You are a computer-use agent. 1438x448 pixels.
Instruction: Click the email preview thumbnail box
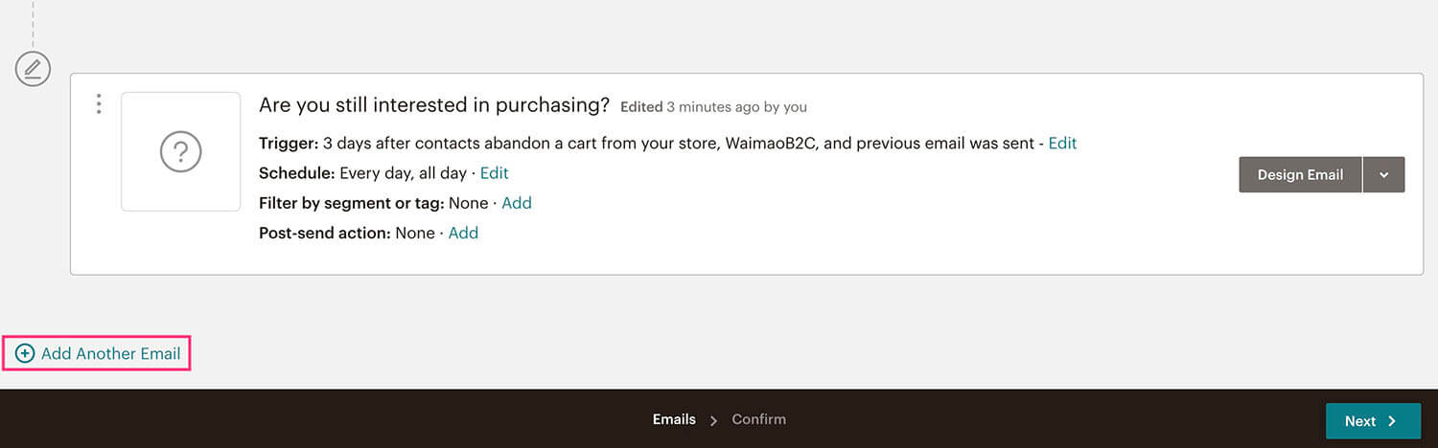click(180, 151)
